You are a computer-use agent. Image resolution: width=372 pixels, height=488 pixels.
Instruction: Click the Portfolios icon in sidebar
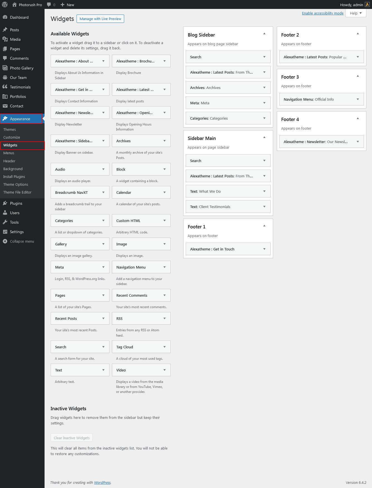pos(5,96)
